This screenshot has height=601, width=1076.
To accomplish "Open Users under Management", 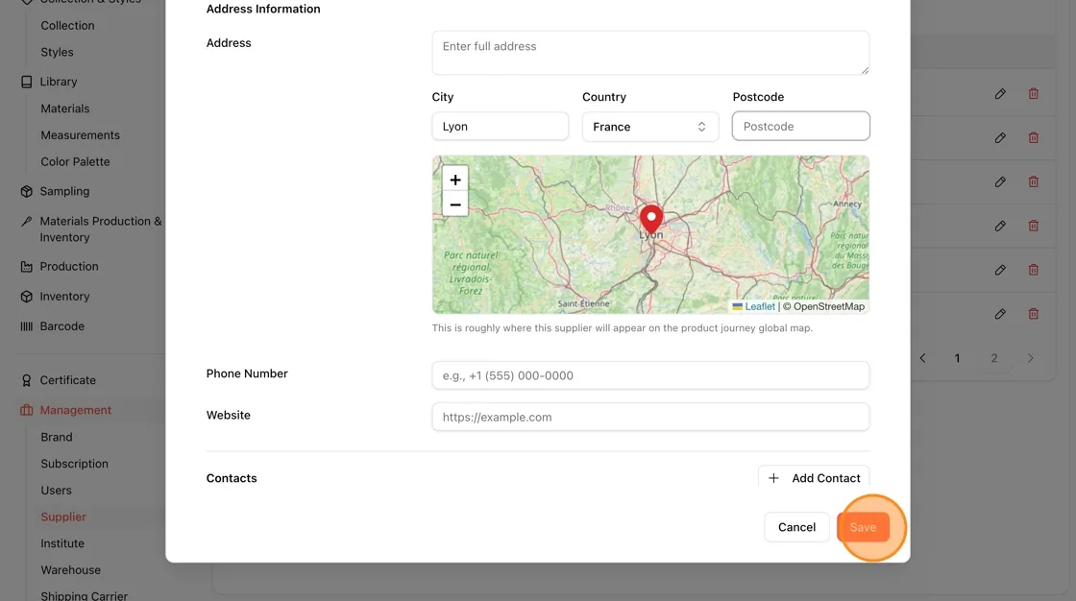I will pos(57,491).
